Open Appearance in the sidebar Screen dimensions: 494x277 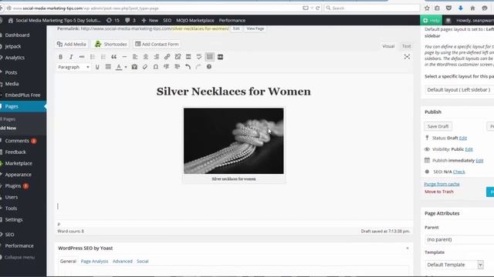(x=18, y=175)
